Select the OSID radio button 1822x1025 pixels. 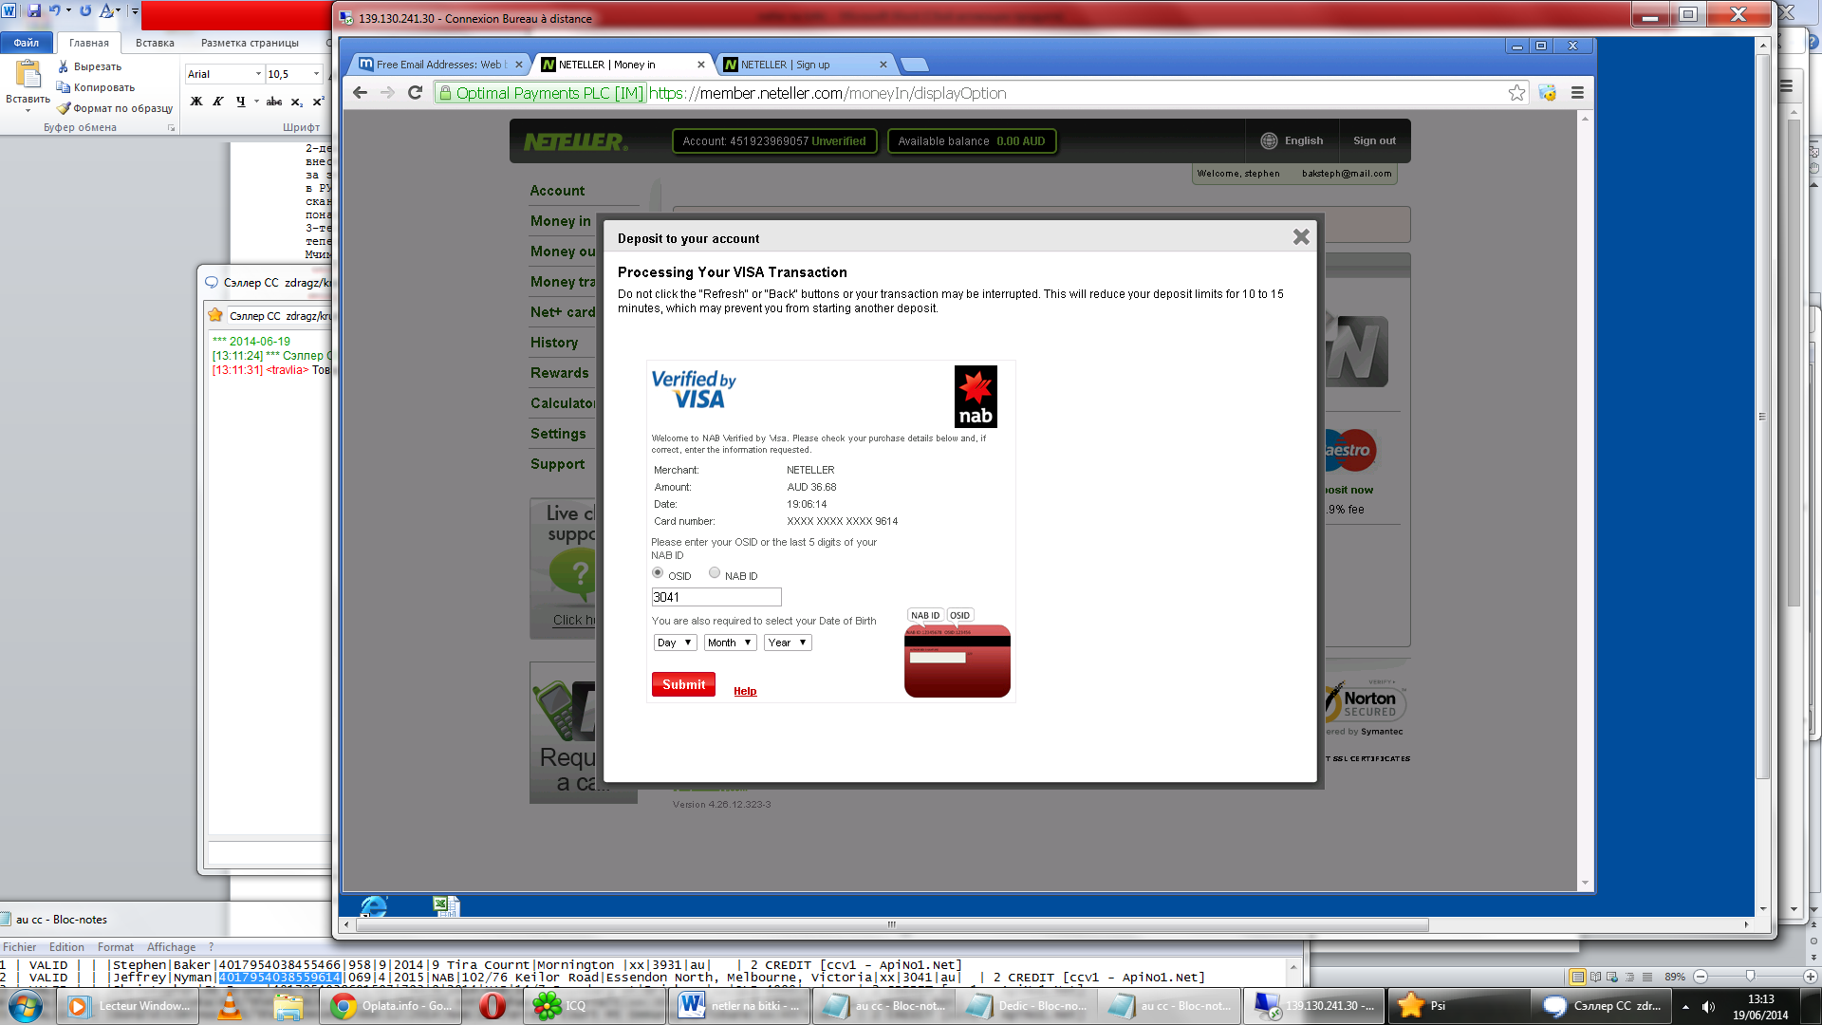pyautogui.click(x=658, y=572)
